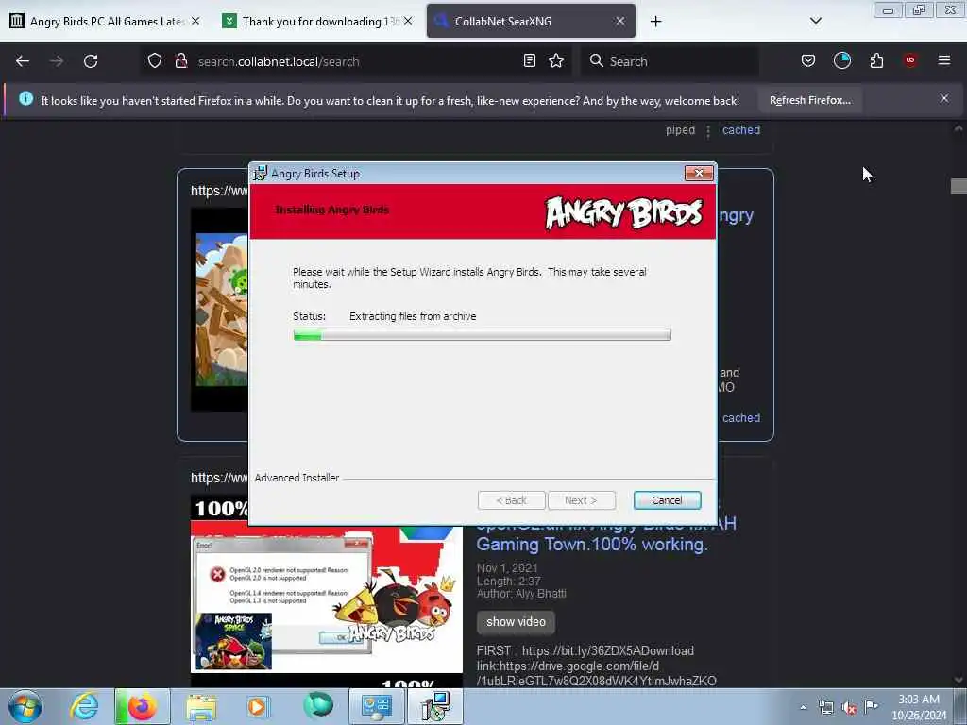Open the top cached link
The image size is (967, 725).
740,130
